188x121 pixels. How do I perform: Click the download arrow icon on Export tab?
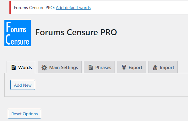click(124, 67)
